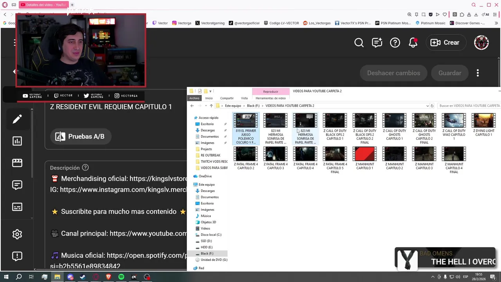
Task: Open the three-dot options menu beside Guardar
Action: click(478, 73)
